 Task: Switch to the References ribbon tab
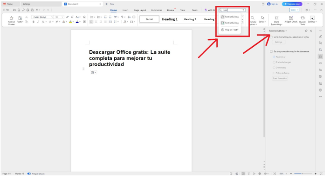click(157, 10)
